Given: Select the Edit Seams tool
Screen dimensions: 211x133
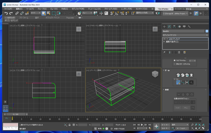Looking at the screenshot, I should coord(178,82).
